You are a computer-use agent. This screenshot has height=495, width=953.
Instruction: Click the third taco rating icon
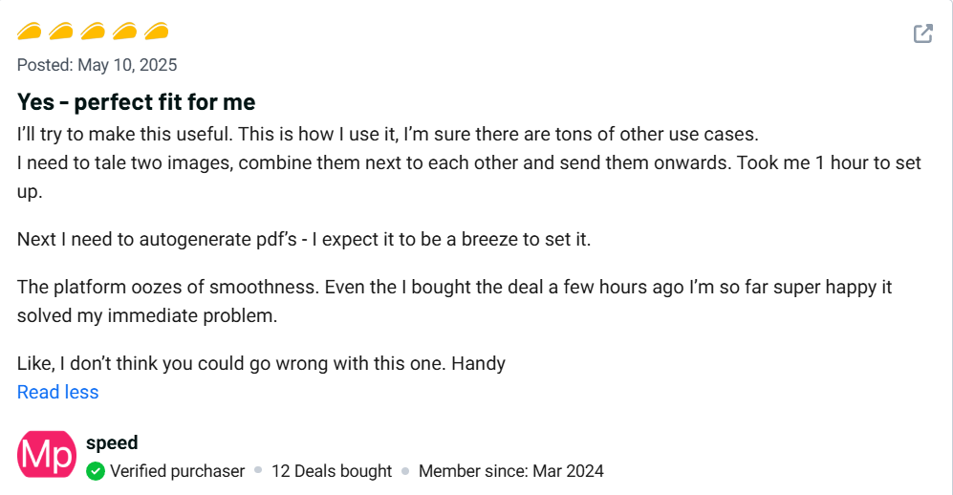[93, 32]
